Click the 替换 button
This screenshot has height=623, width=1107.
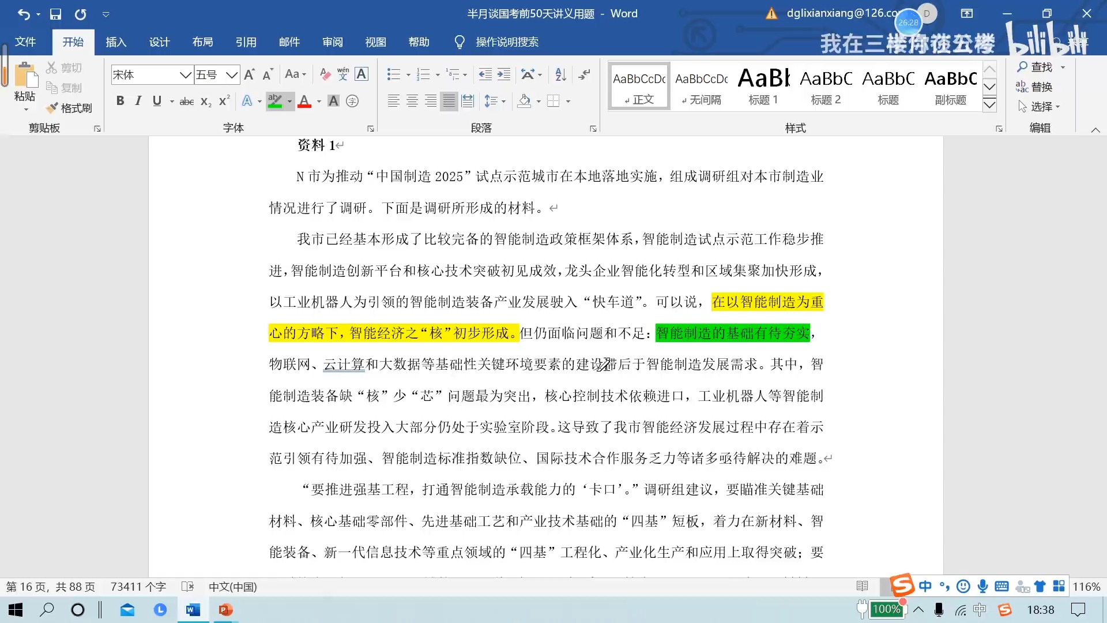[1034, 87]
